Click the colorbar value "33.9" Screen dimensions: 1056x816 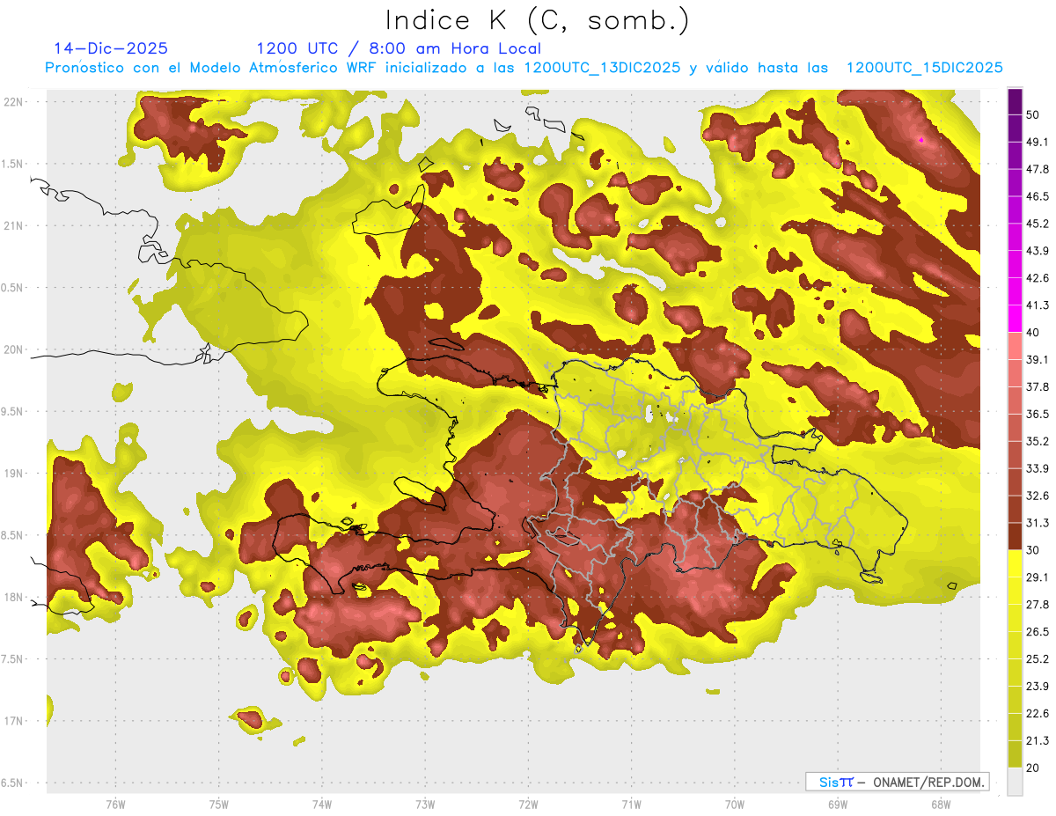(x=1038, y=468)
